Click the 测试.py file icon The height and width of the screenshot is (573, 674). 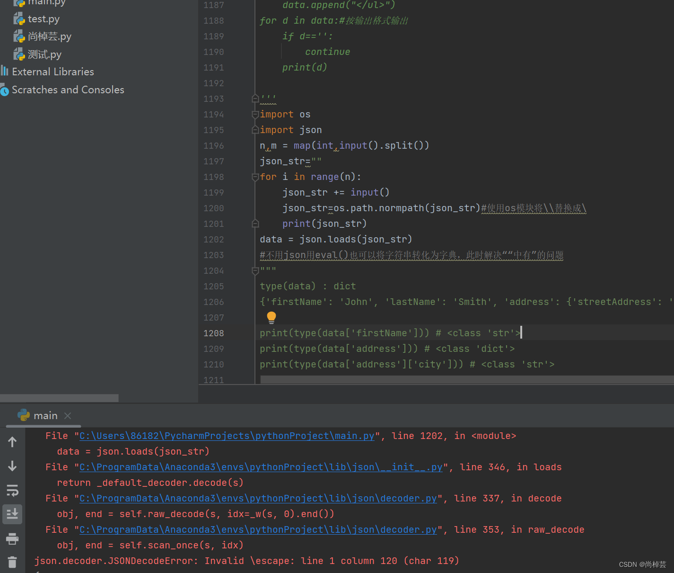19,54
